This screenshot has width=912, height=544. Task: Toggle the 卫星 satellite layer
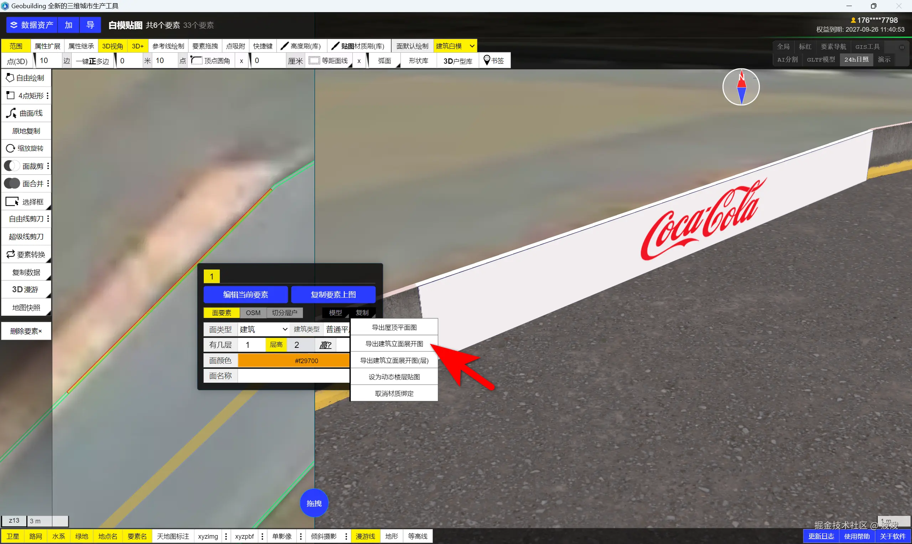(x=13, y=536)
